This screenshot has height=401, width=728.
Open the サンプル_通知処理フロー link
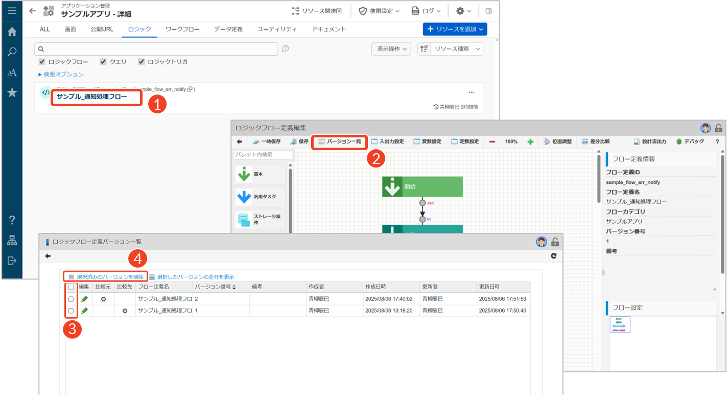(92, 97)
